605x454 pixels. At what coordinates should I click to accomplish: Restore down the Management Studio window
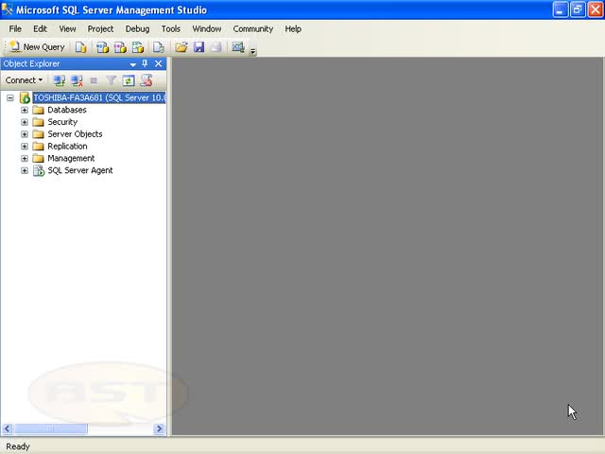point(578,10)
